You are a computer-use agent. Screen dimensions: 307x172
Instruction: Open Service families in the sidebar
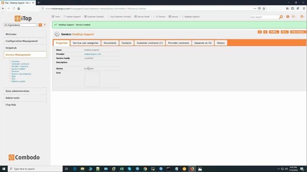tap(18, 69)
